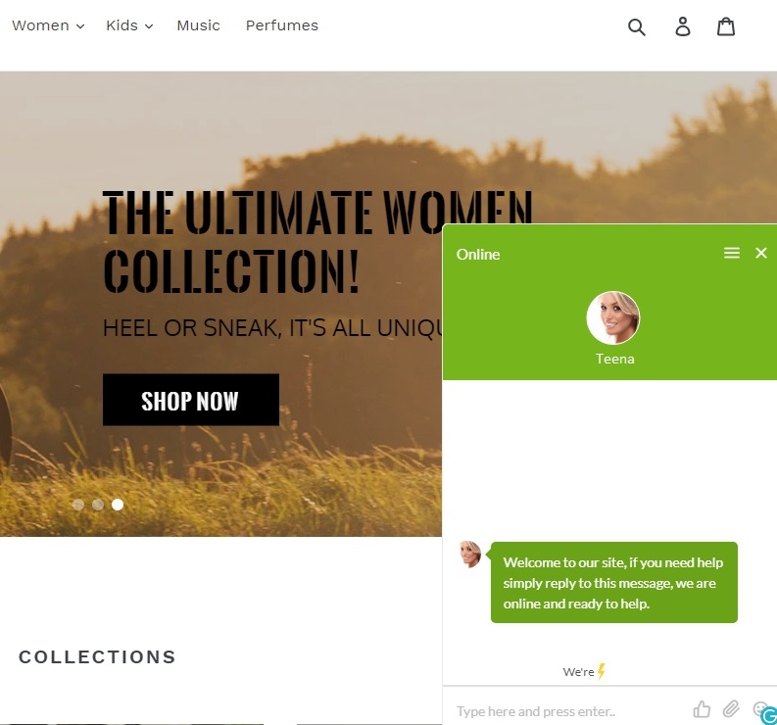Click the lightning bolt branding icon
This screenshot has height=725, width=777.
pos(601,671)
